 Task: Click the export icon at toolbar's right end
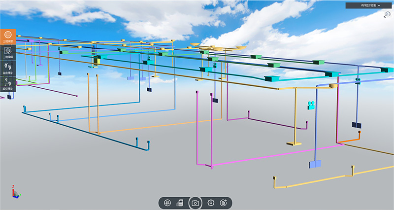click(224, 203)
